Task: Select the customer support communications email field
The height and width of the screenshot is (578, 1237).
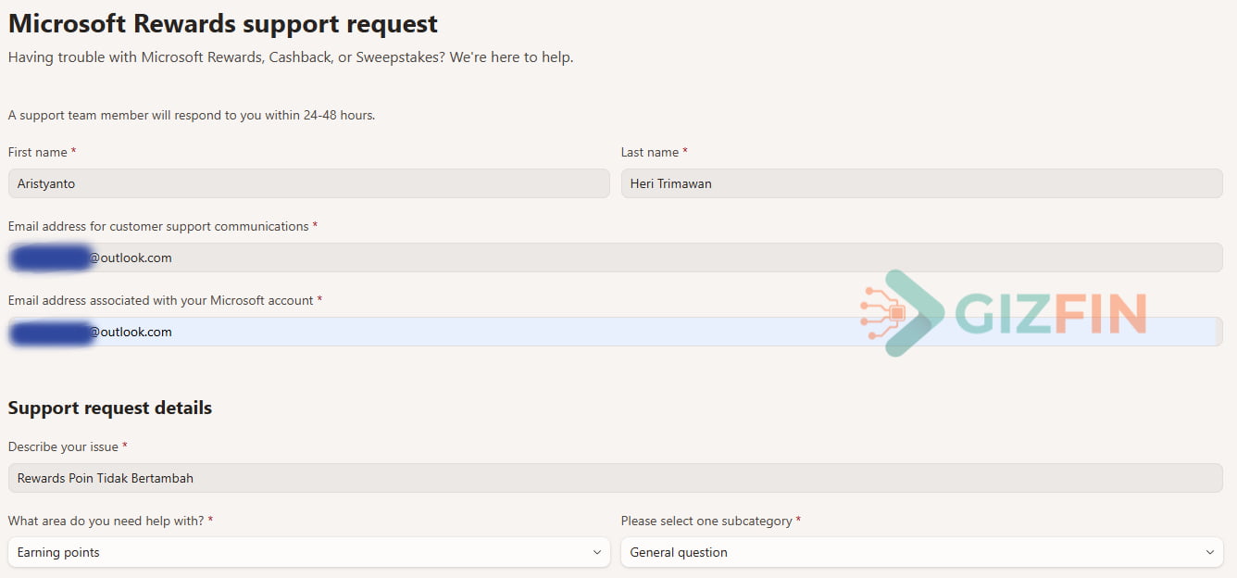Action: pos(616,258)
